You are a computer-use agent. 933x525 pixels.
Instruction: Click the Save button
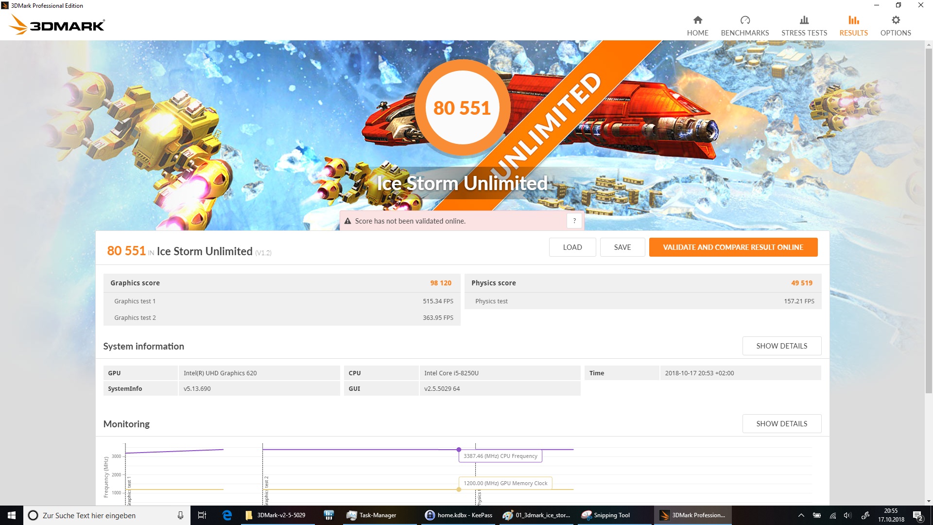622,247
